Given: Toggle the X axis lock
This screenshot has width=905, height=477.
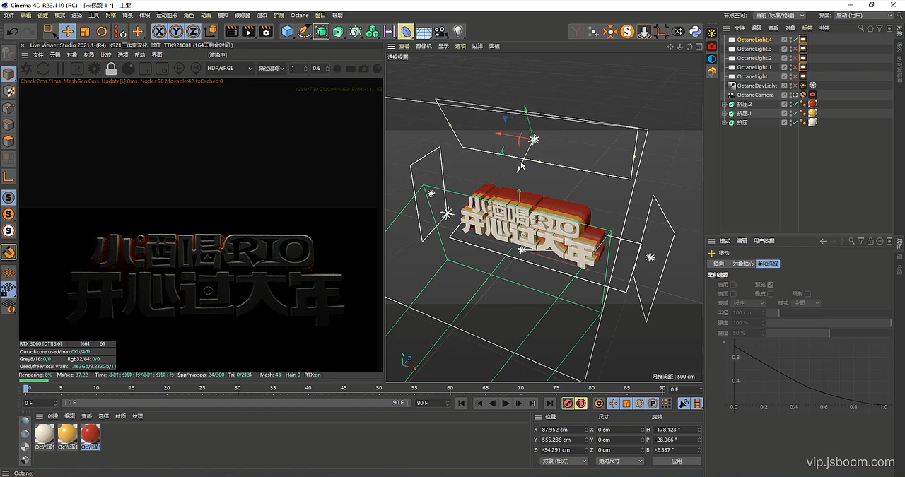Looking at the screenshot, I should pyautogui.click(x=159, y=31).
